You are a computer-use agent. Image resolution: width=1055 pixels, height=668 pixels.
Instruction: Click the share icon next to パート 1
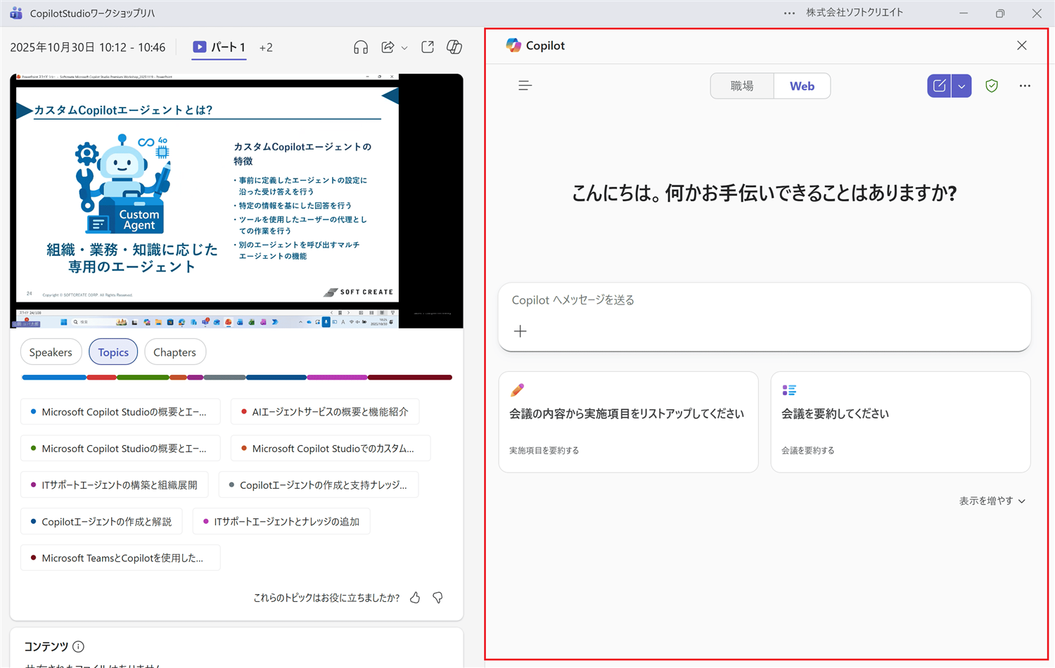[x=387, y=46]
